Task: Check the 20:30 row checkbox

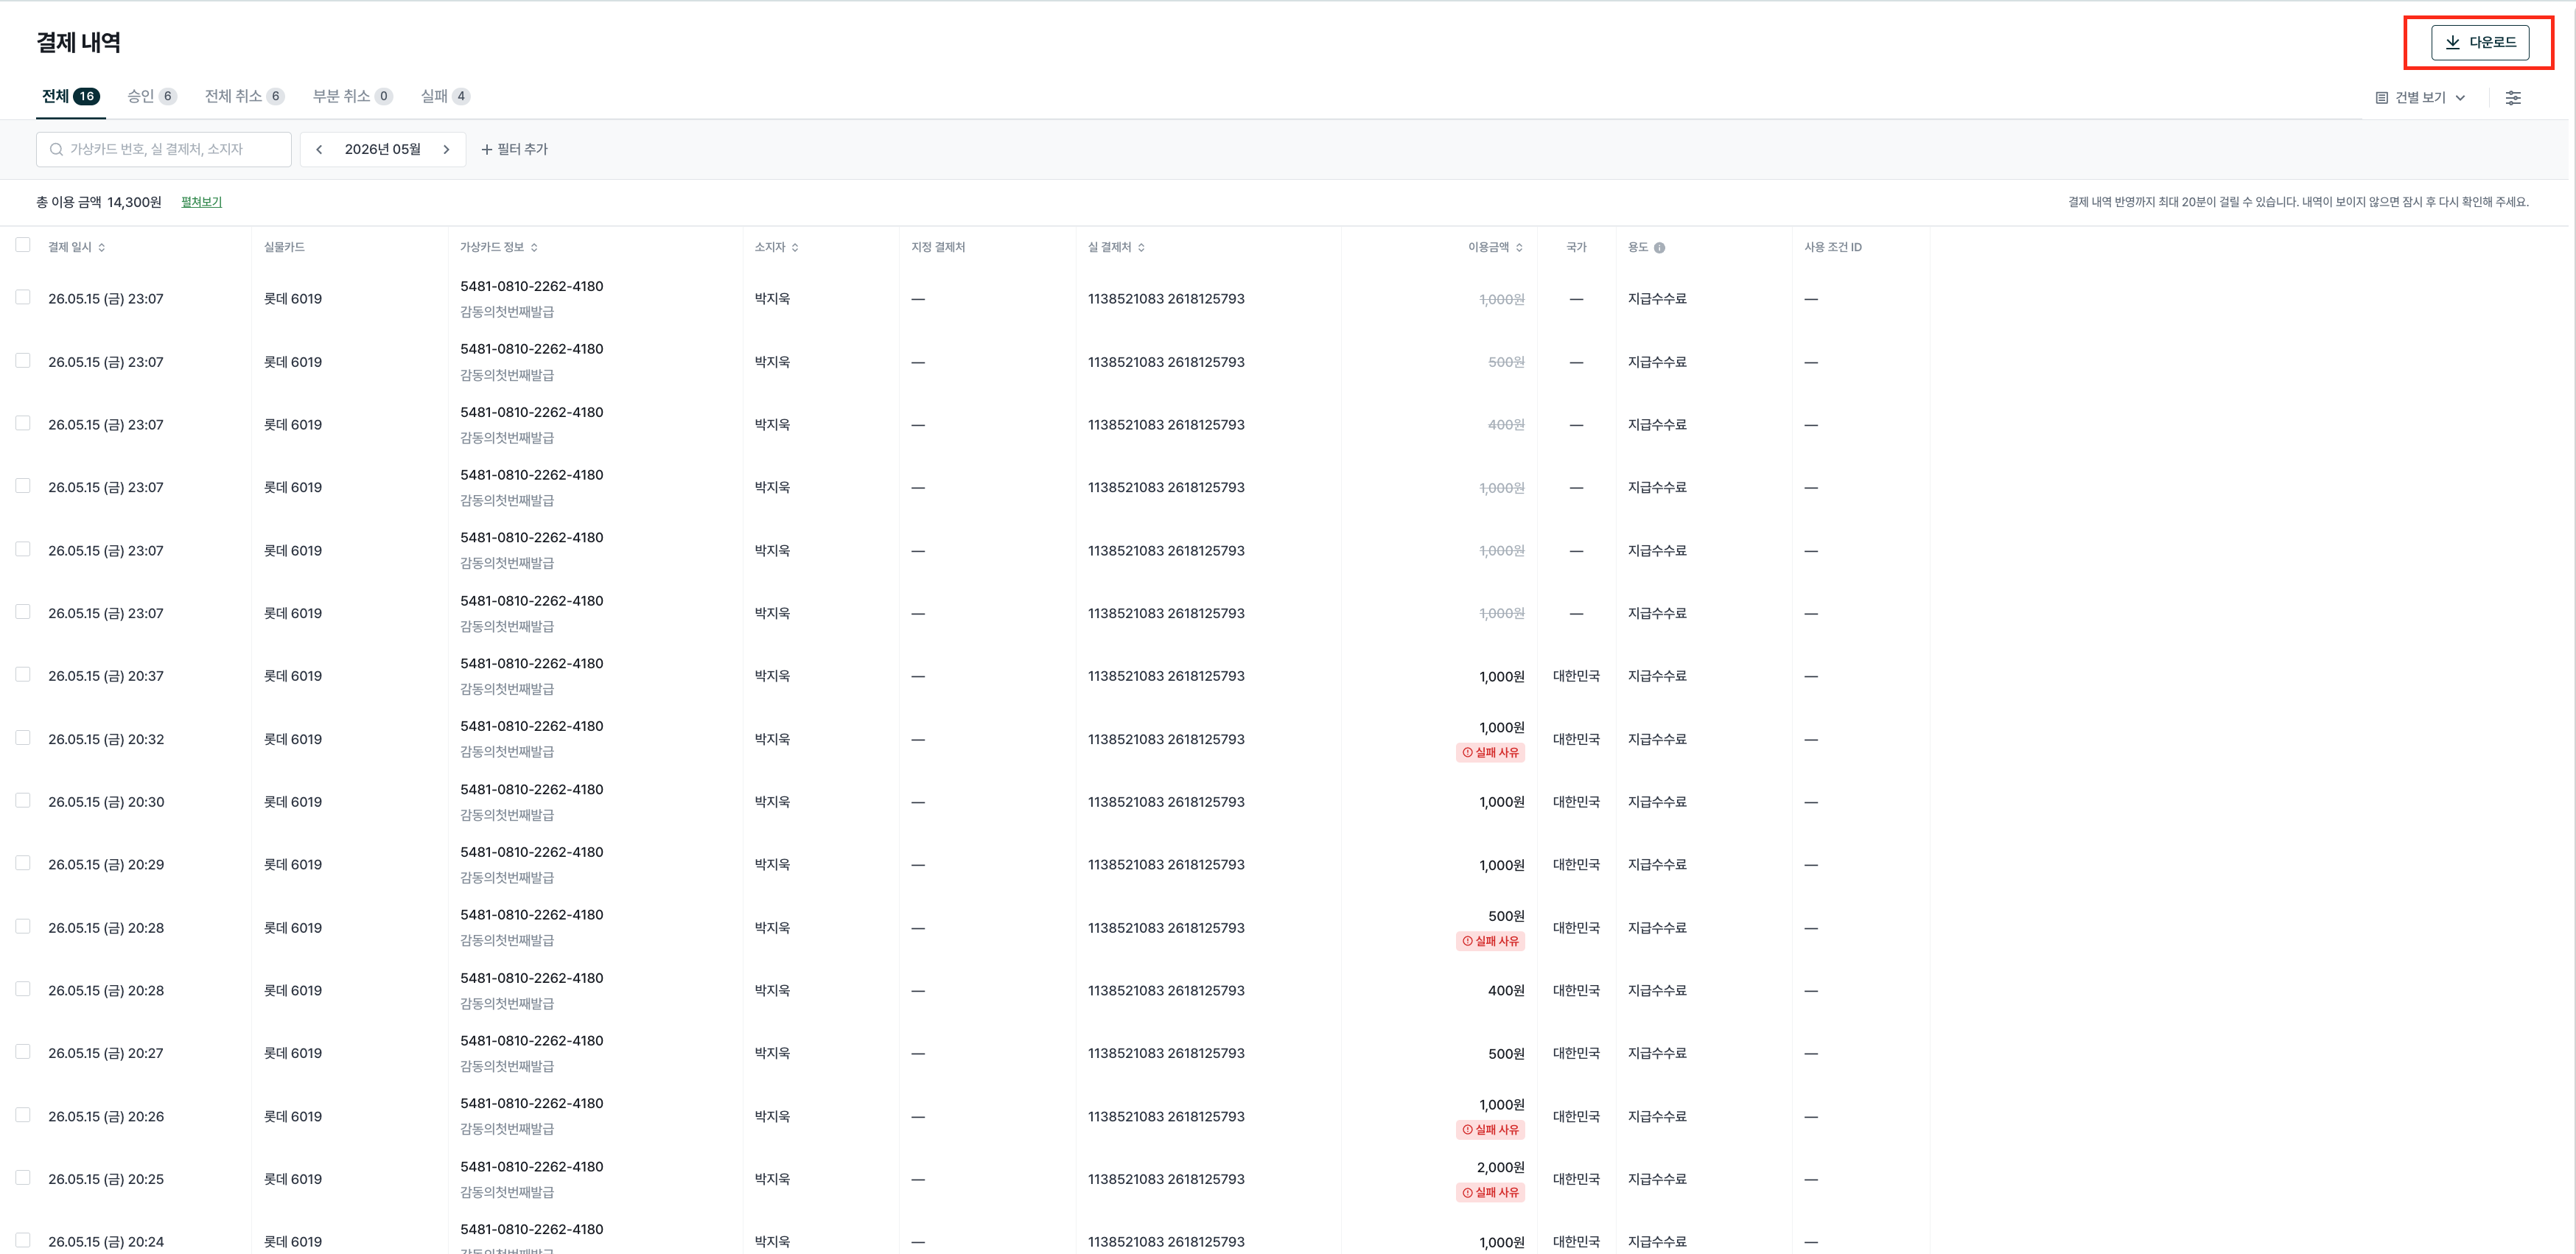Action: click(x=23, y=800)
